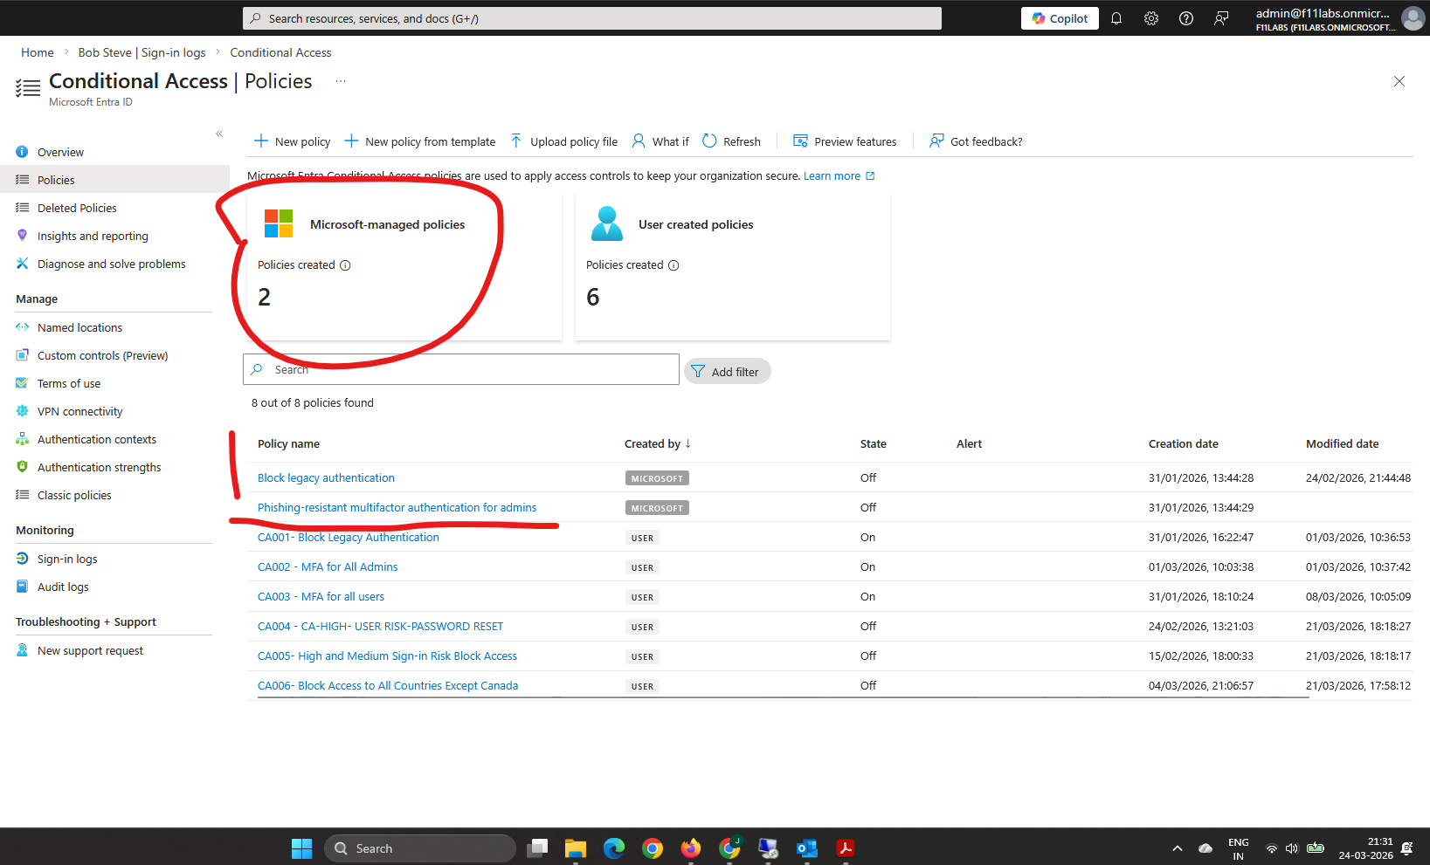The height and width of the screenshot is (865, 1430).
Task: Collapse the left navigation menu chevron
Action: click(219, 134)
